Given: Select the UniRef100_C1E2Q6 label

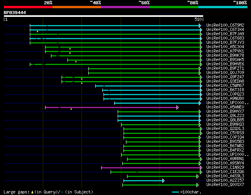Looking at the screenshot, I should tap(225, 172).
